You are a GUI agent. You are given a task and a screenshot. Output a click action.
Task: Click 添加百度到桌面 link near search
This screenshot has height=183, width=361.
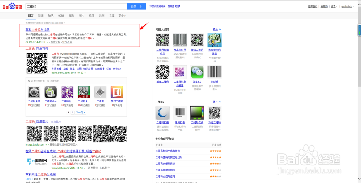click(165, 6)
